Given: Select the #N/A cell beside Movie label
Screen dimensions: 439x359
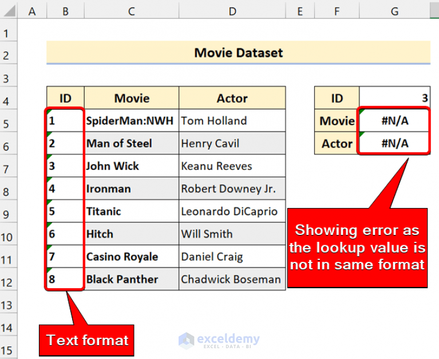Looking at the screenshot, I should [395, 121].
